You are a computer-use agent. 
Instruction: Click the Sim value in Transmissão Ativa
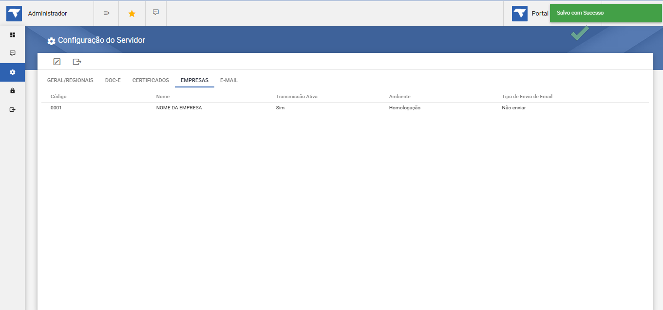point(280,108)
